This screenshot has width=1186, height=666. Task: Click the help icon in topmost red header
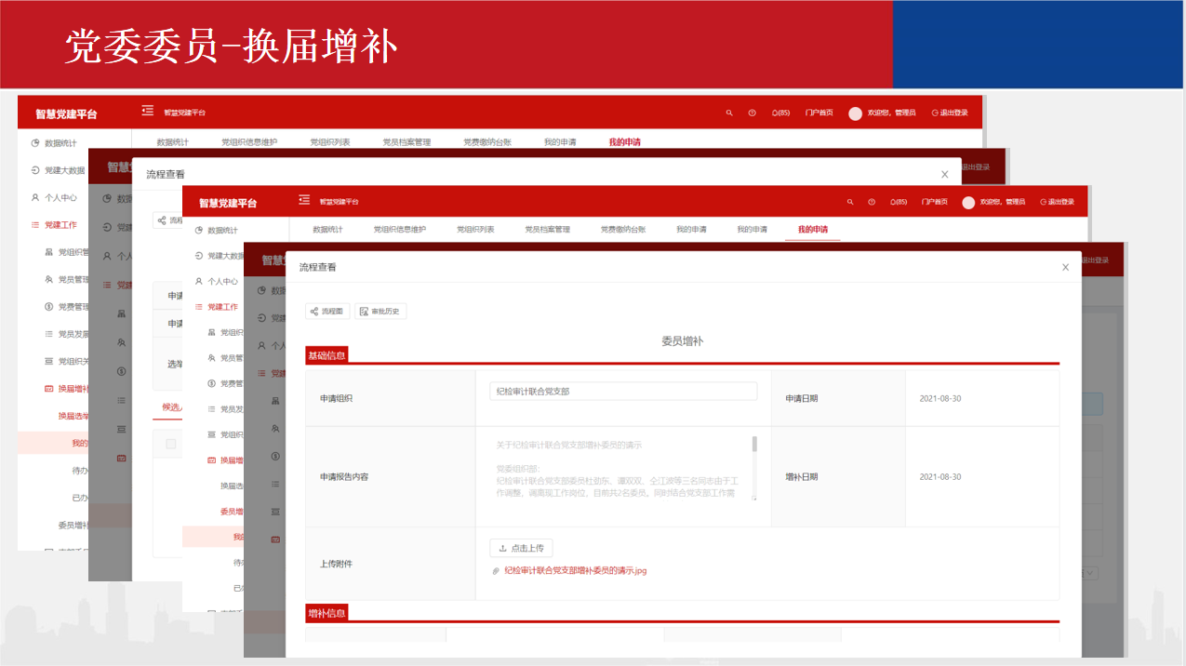pyautogui.click(x=752, y=113)
